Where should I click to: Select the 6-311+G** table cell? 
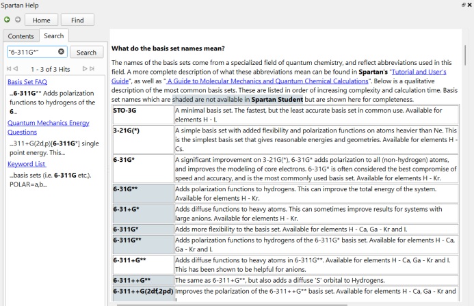(x=143, y=264)
